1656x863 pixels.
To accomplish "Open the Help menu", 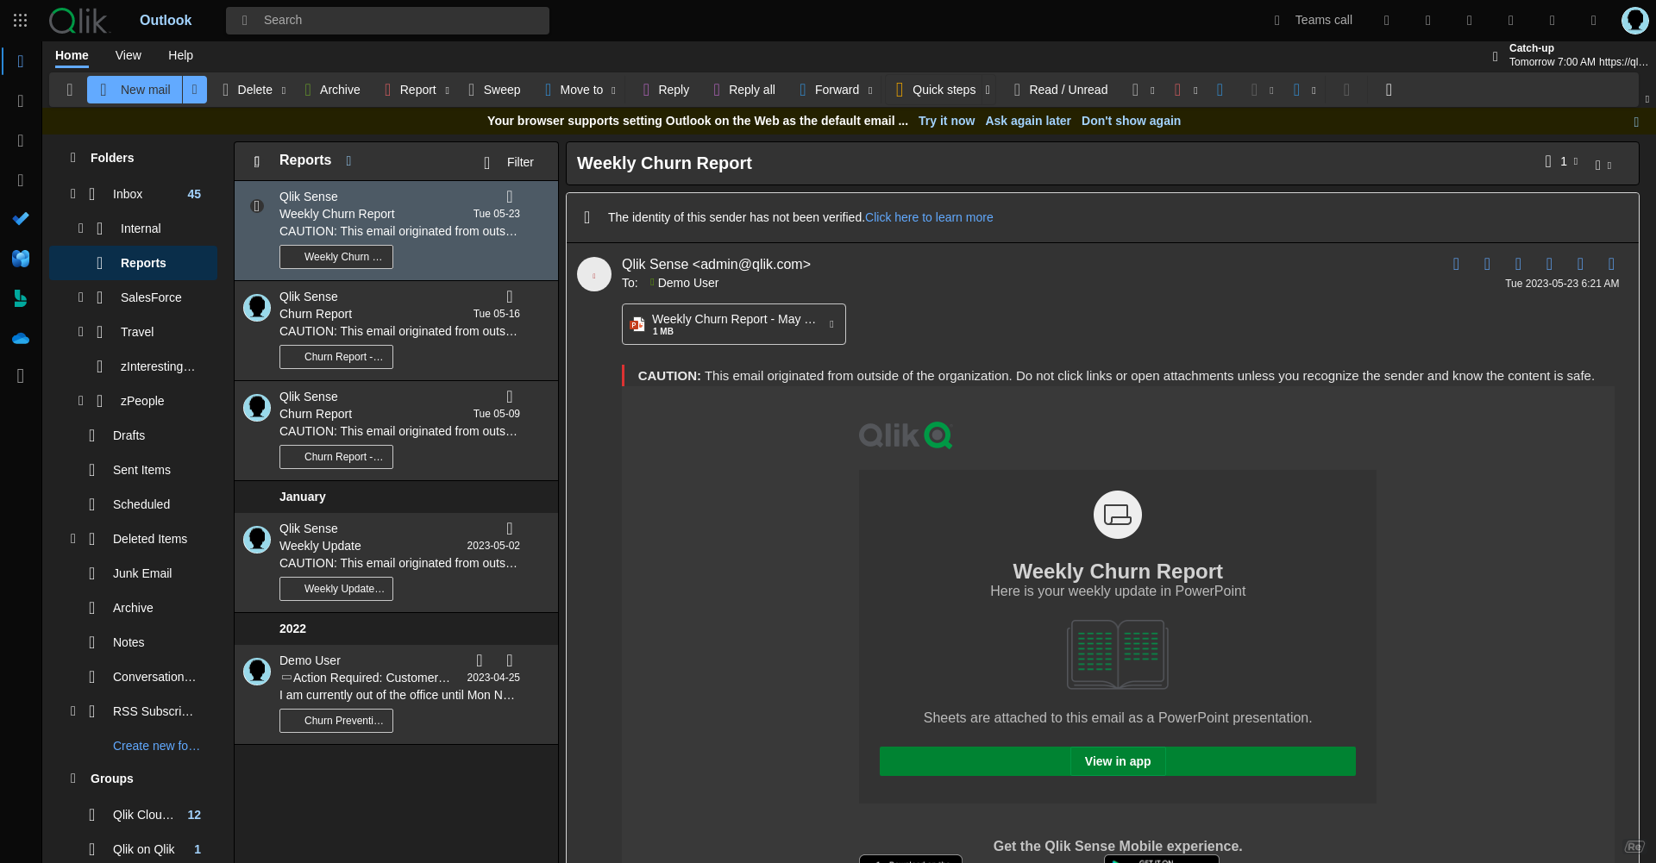I will click(180, 54).
